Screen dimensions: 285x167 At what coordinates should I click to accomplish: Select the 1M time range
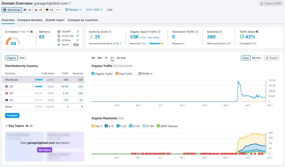[93, 58]
